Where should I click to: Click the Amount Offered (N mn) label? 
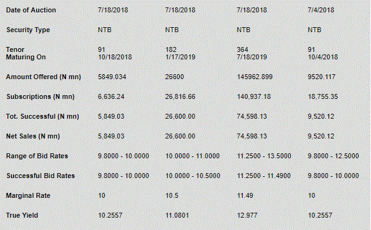44,77
